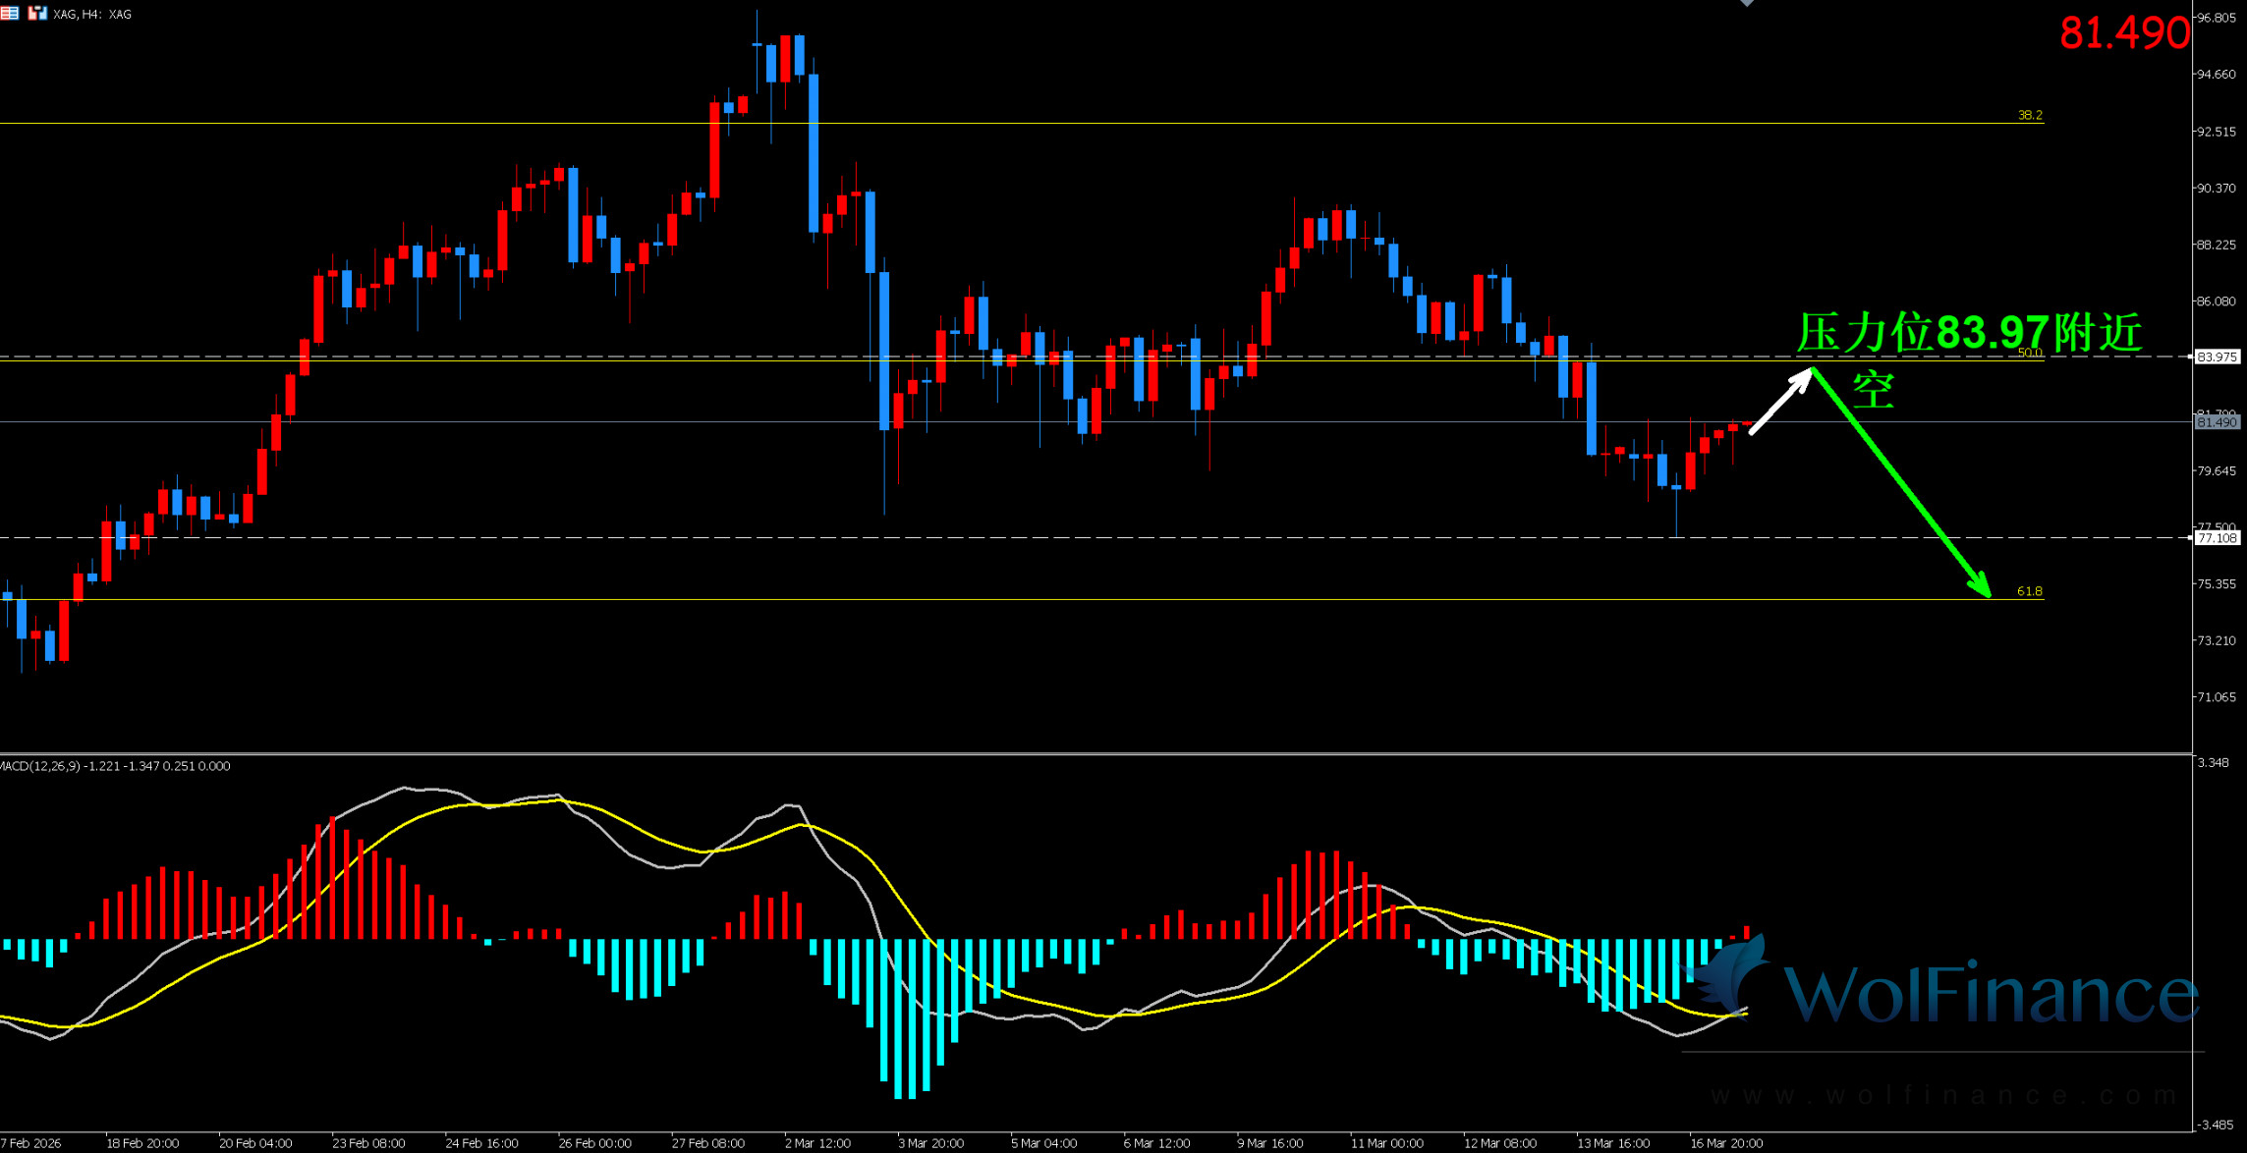The width and height of the screenshot is (2247, 1153).
Task: Click the current price tag 81.490 on the axis
Action: [x=2217, y=422]
